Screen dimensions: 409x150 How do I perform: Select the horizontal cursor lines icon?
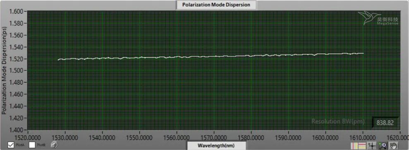(x=362, y=145)
